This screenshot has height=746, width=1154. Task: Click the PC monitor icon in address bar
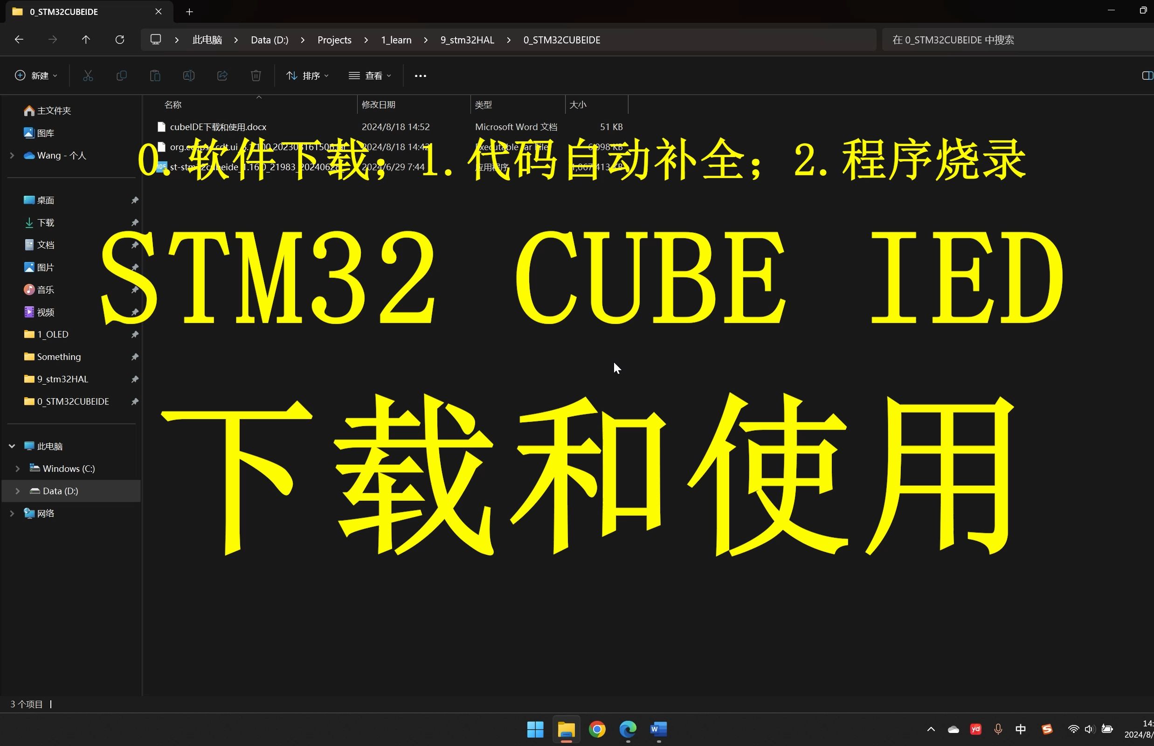click(156, 40)
